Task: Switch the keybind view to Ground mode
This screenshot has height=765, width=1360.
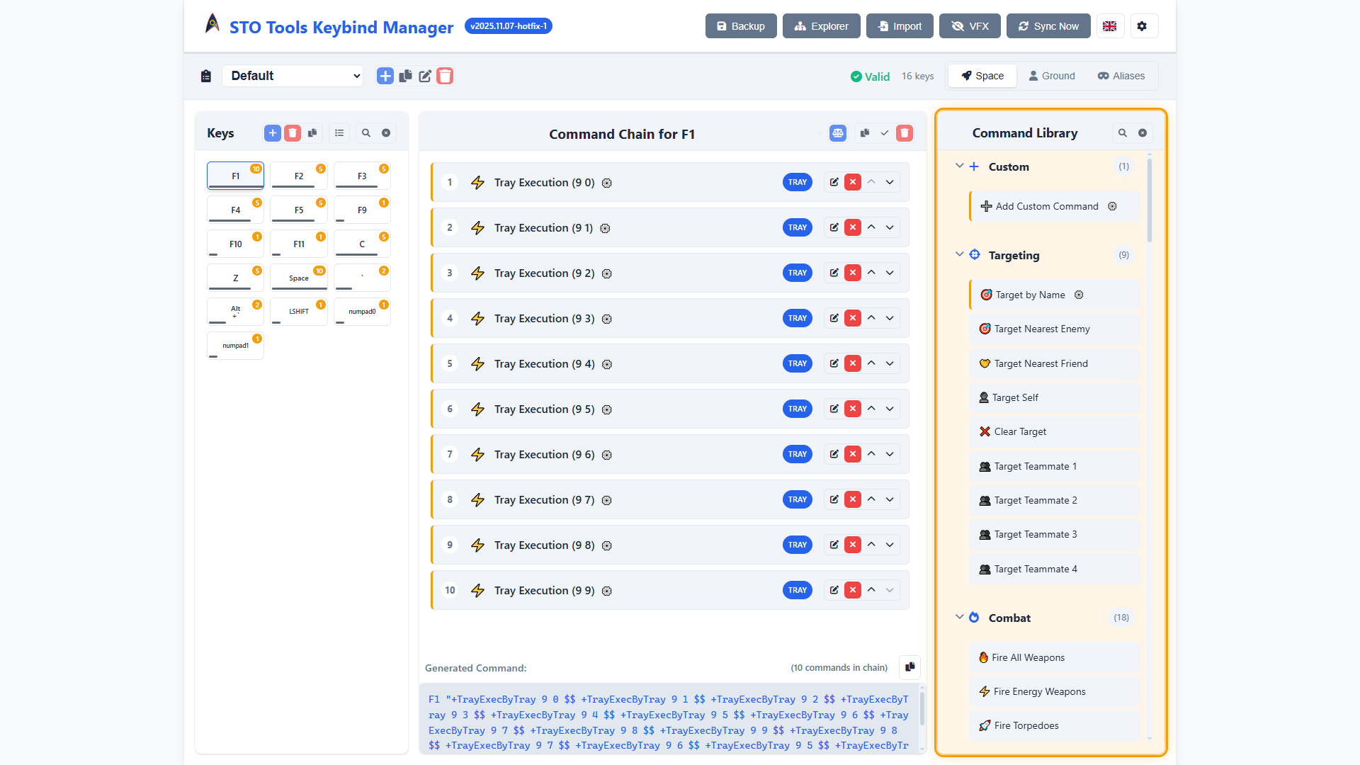Action: 1052,76
